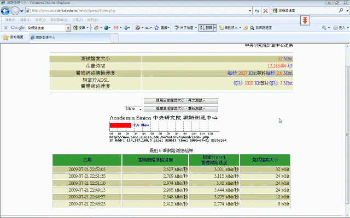Open the Tools (T) menu
This screenshot has width=350, height=218.
point(77,20)
